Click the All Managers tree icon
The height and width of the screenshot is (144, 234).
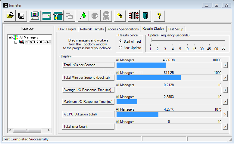(16, 37)
